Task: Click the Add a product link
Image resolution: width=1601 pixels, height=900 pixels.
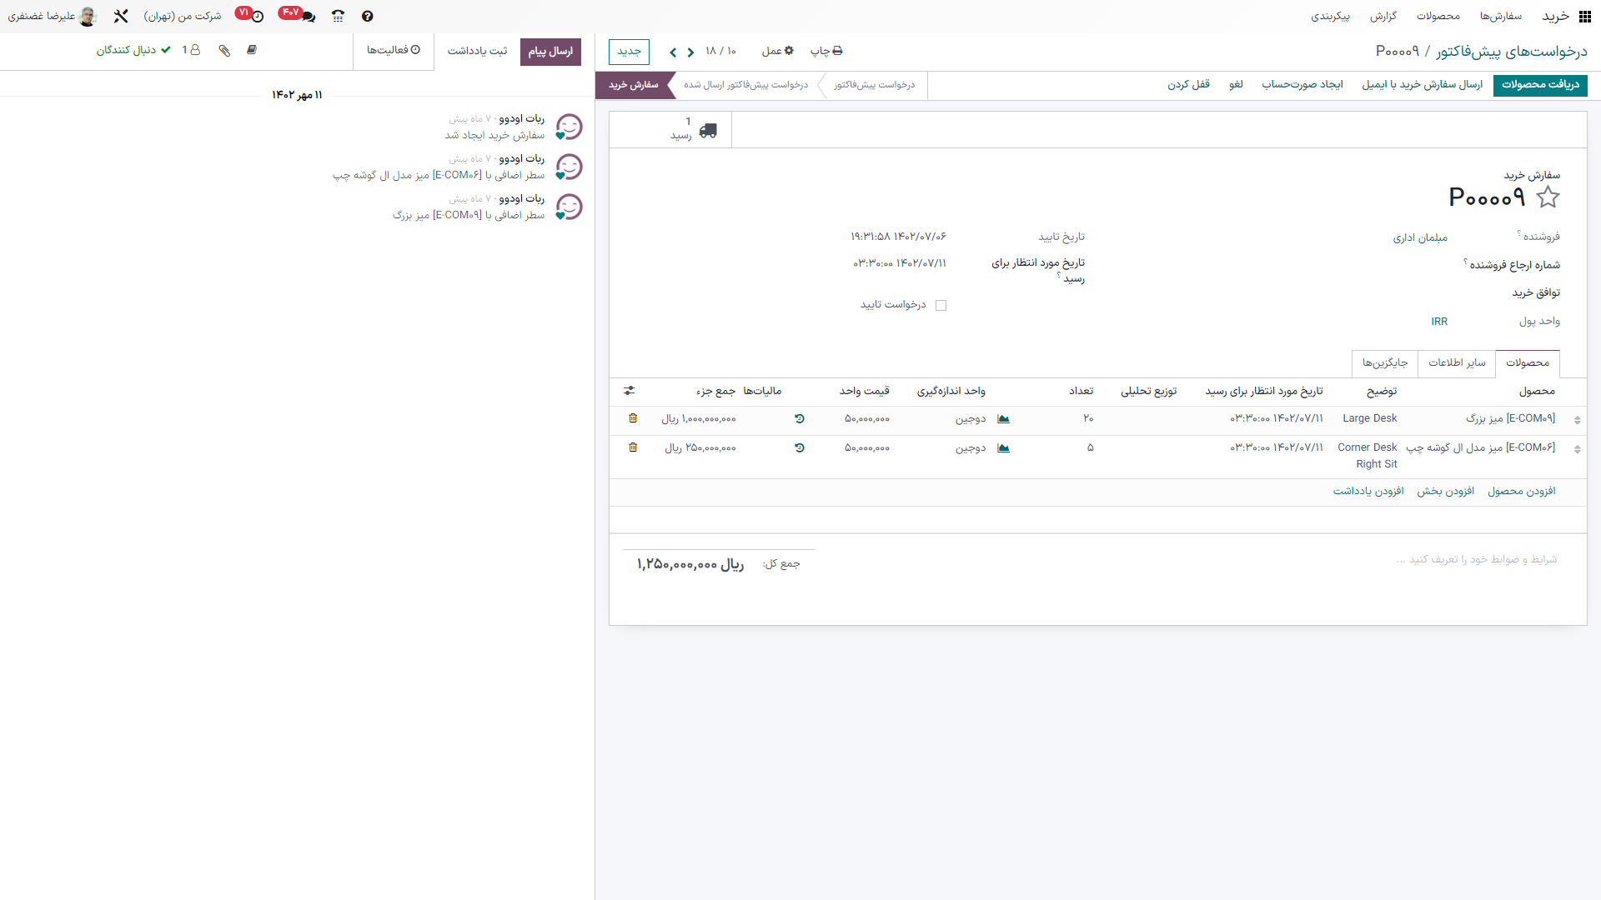Action: (x=1521, y=491)
